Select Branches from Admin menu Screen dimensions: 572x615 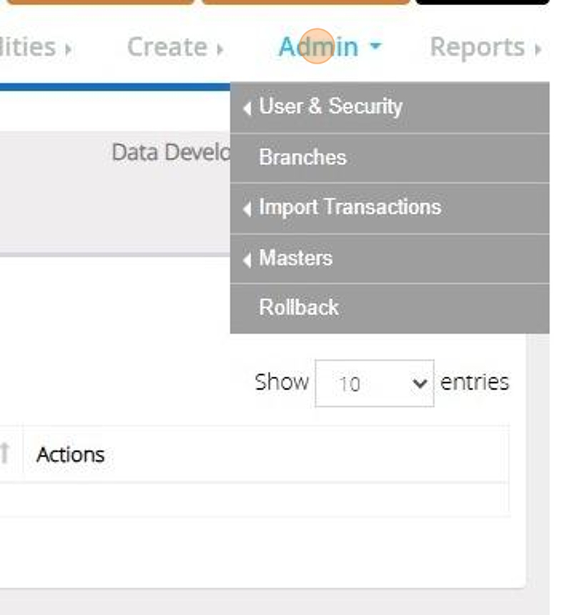click(x=302, y=157)
